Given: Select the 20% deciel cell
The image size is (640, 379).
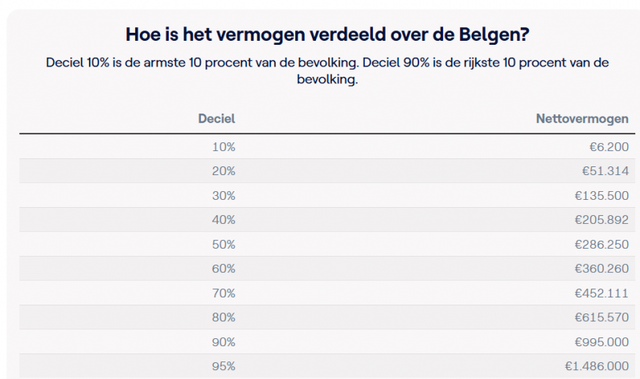Looking at the screenshot, I should point(223,171).
